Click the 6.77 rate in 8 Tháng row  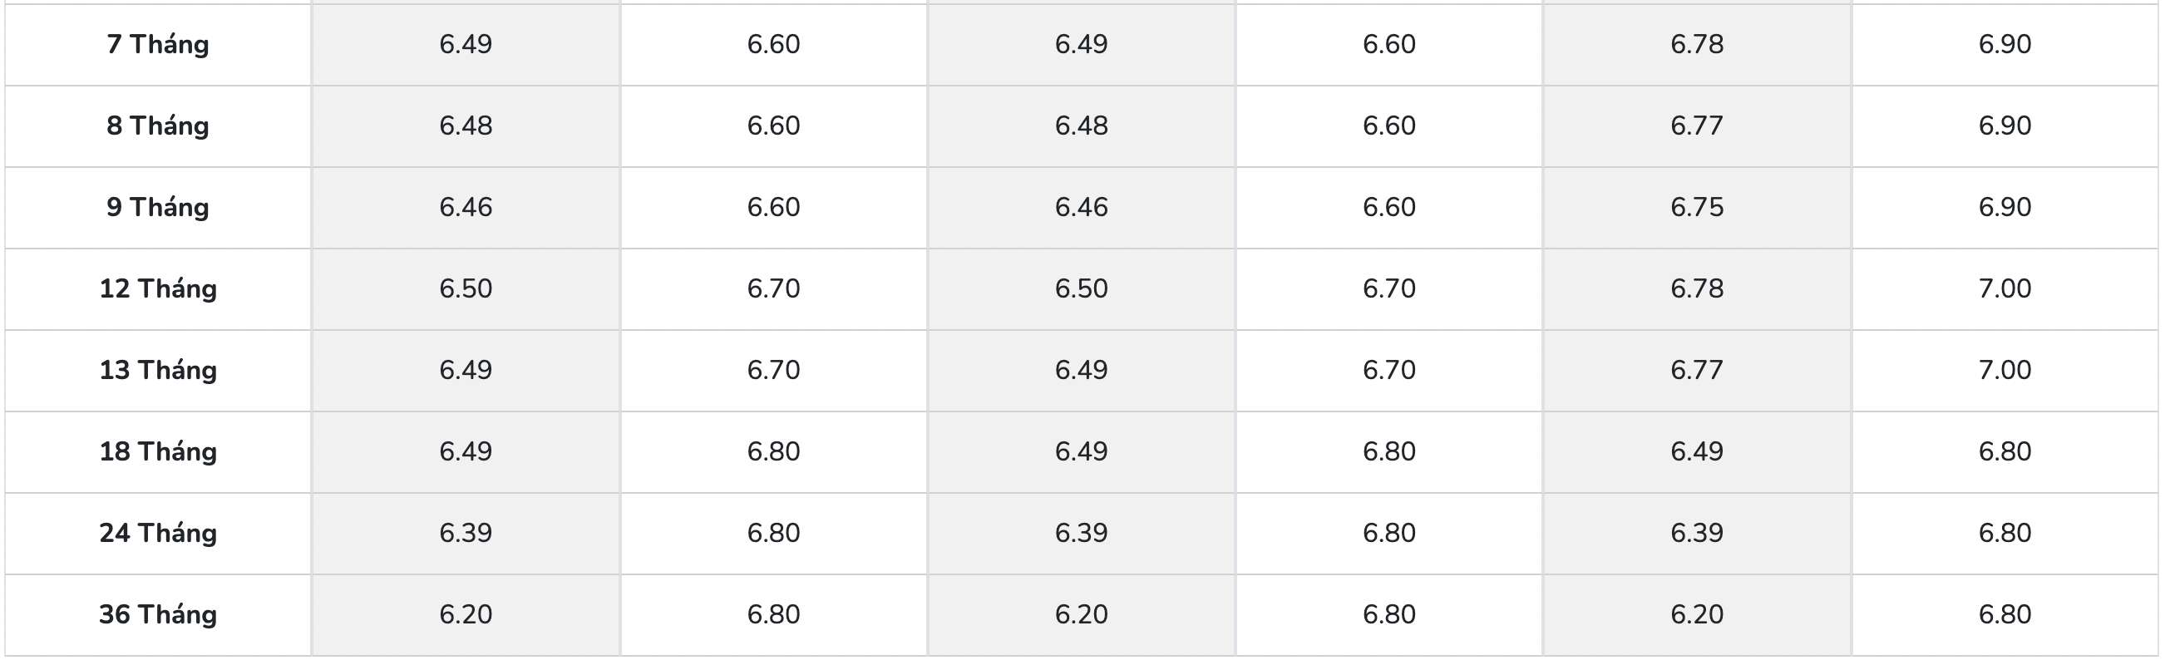(x=1697, y=126)
